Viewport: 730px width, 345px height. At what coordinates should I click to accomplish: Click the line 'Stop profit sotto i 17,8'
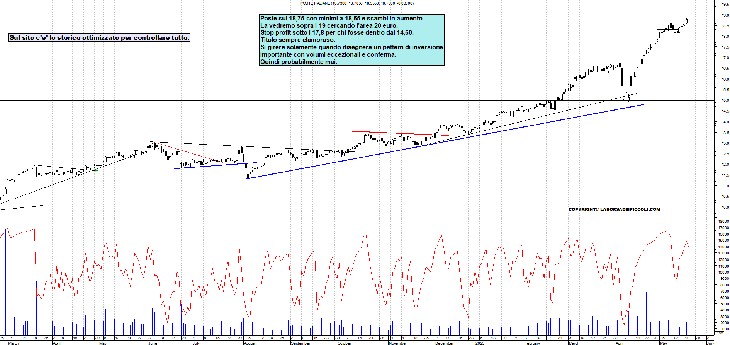point(337,33)
